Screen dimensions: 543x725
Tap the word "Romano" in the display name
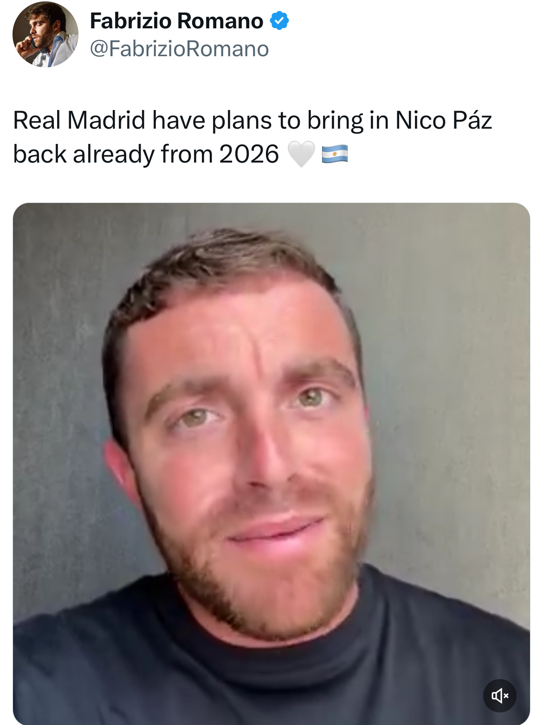(x=220, y=21)
